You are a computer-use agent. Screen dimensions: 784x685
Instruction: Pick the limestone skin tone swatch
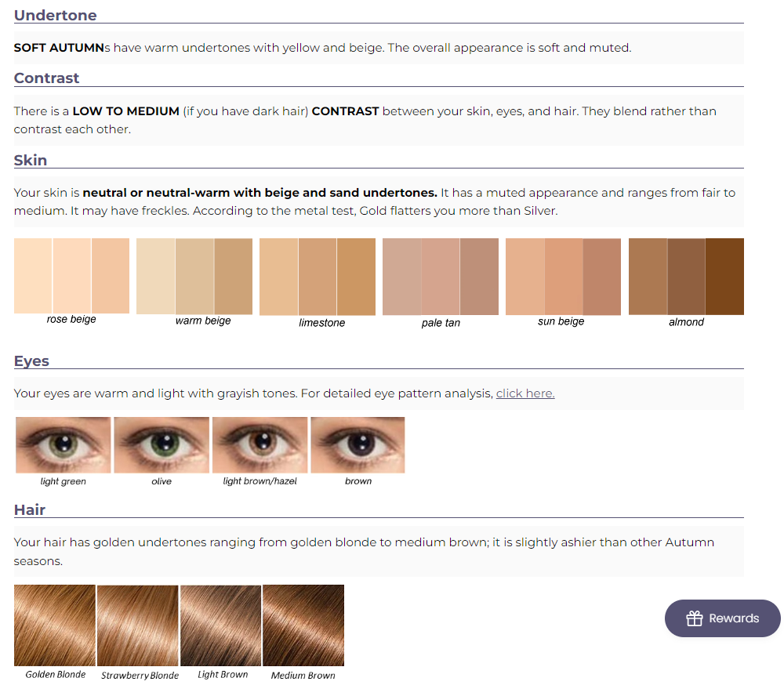[318, 277]
